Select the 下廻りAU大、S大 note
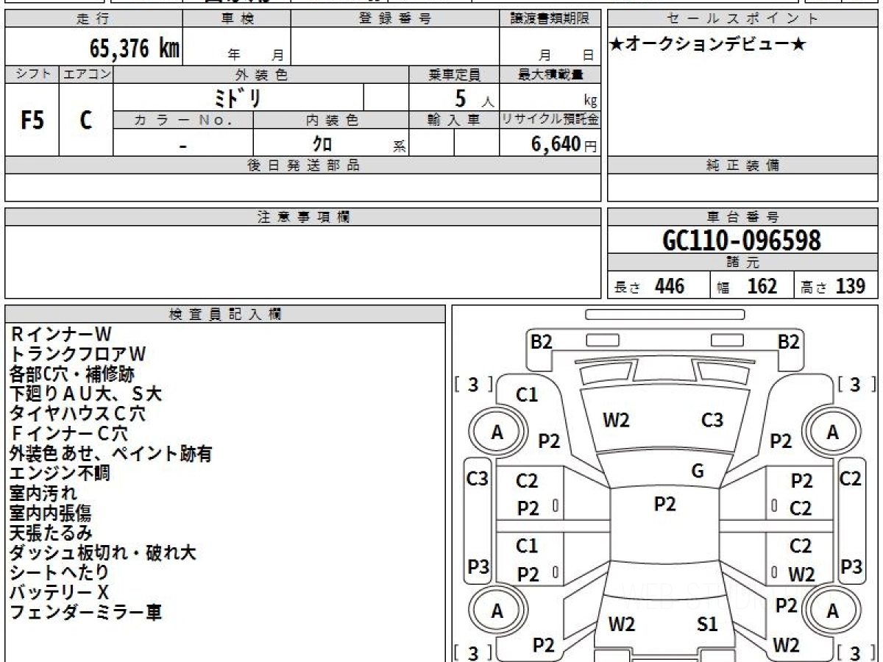Image resolution: width=883 pixels, height=662 pixels. [x=85, y=394]
